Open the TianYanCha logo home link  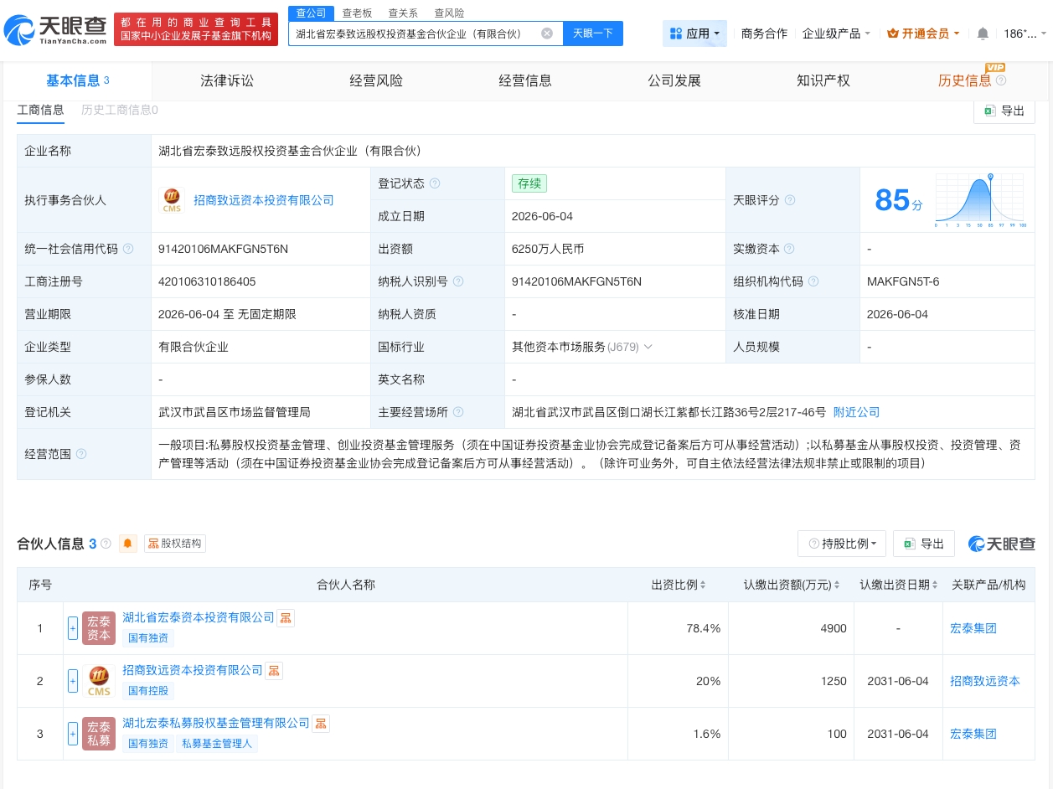click(56, 29)
